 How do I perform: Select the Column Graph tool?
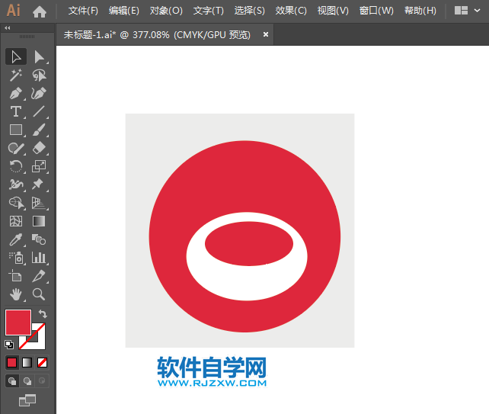tap(39, 258)
